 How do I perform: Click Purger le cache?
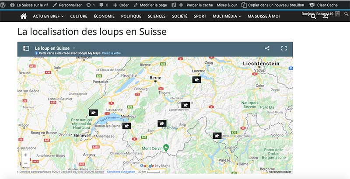click(x=199, y=5)
